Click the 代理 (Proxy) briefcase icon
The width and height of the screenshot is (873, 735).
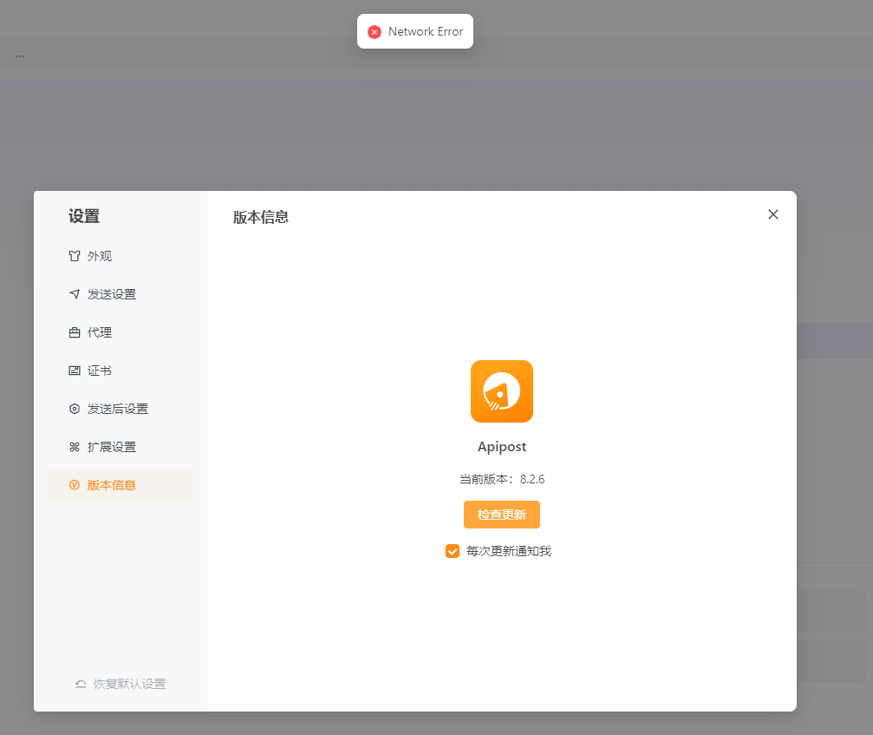point(75,331)
